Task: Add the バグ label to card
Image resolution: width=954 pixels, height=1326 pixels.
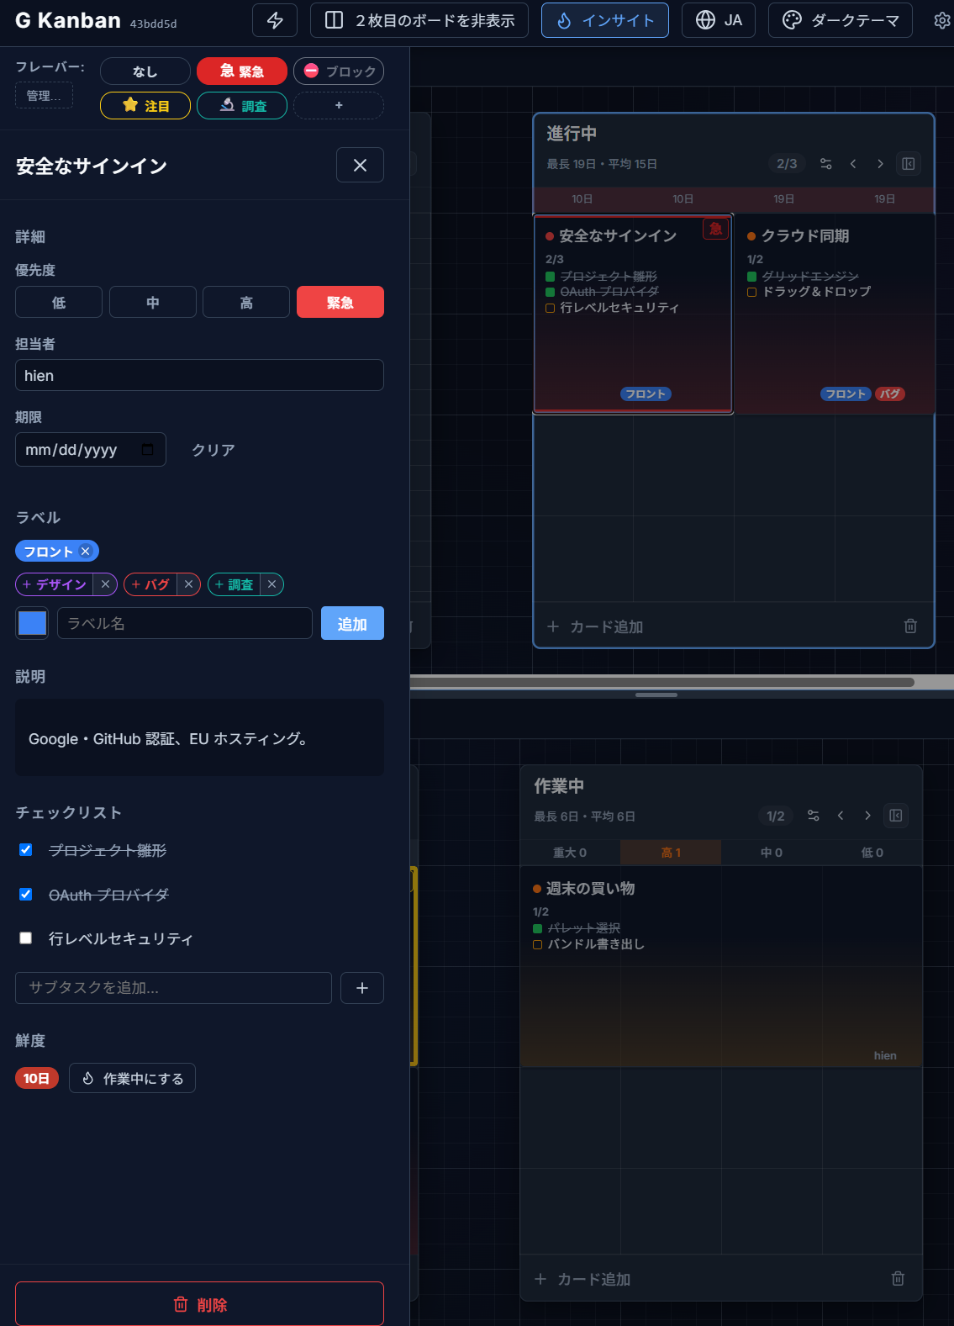Action: tap(150, 584)
